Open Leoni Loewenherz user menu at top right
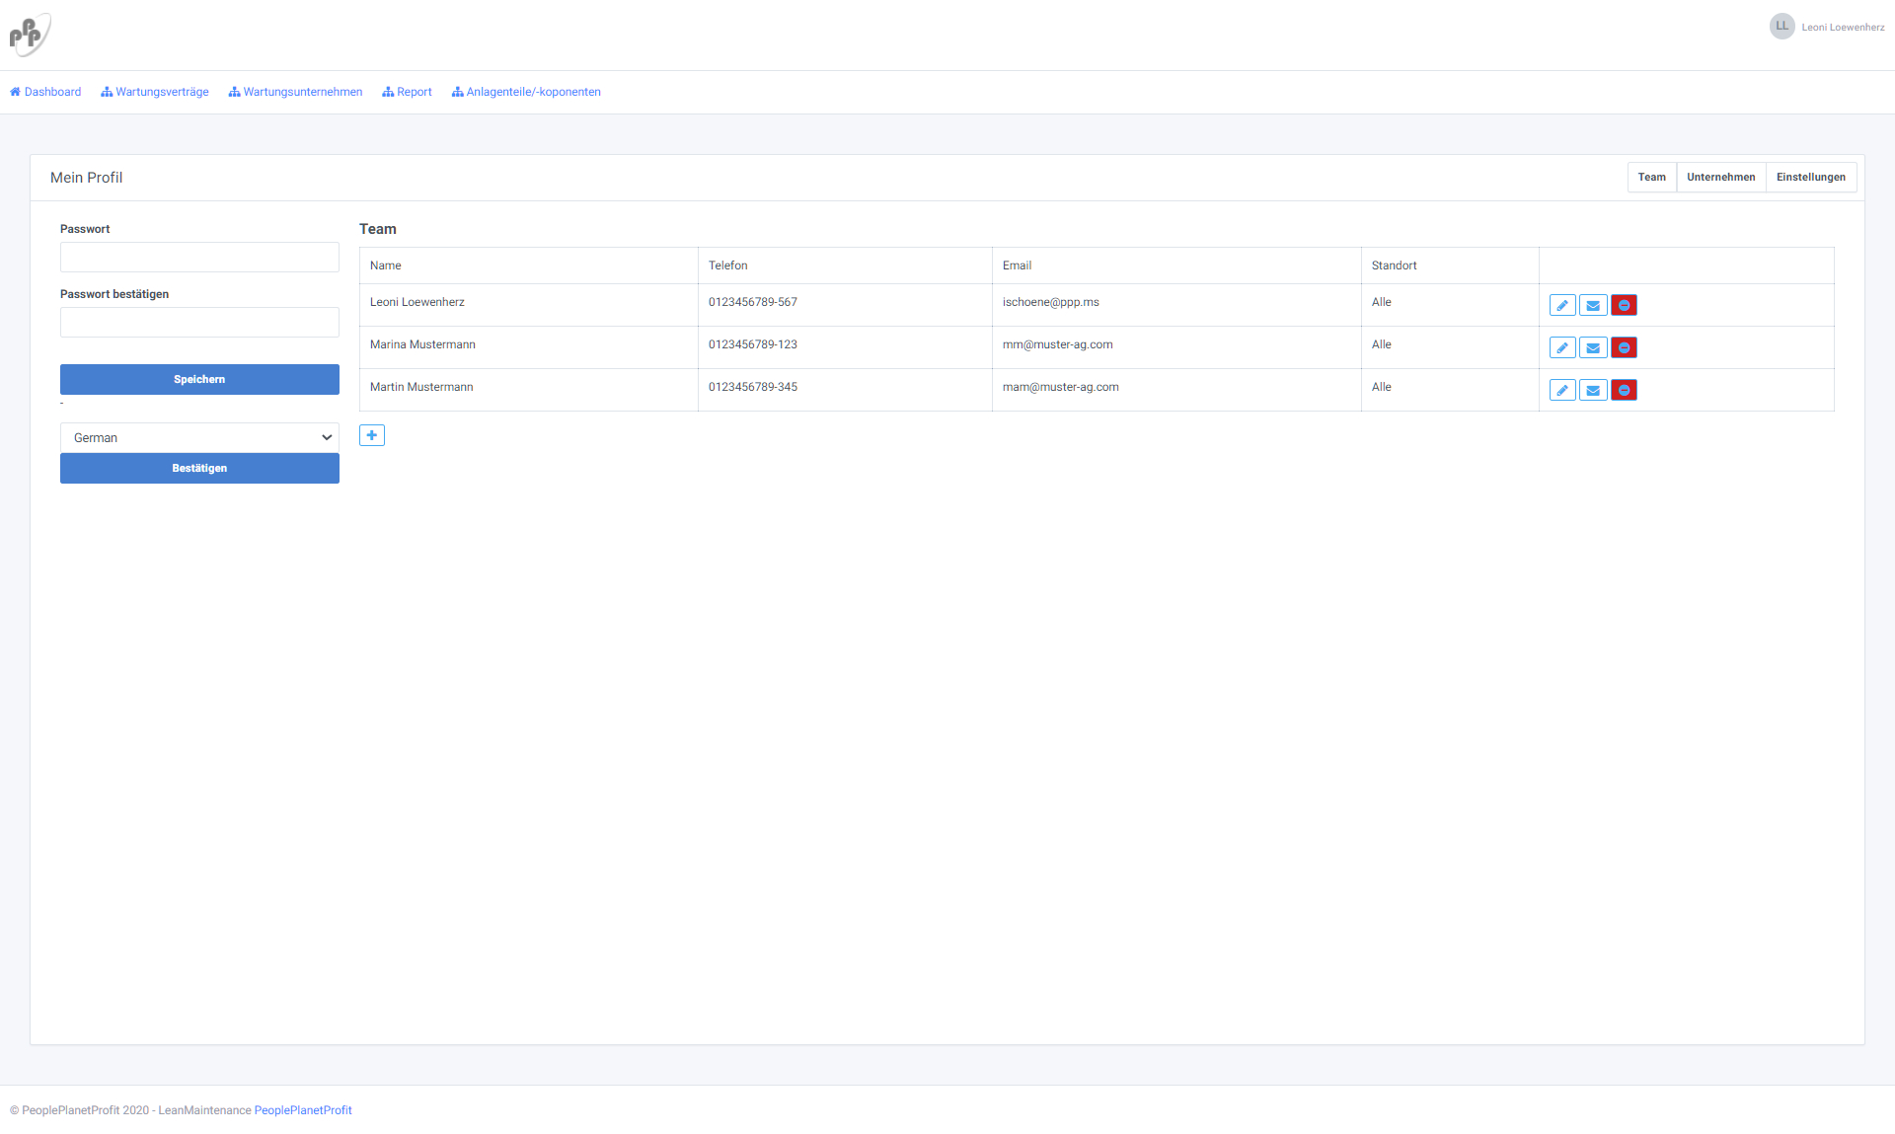Screen dimensions: 1895x1134 (x=1827, y=27)
